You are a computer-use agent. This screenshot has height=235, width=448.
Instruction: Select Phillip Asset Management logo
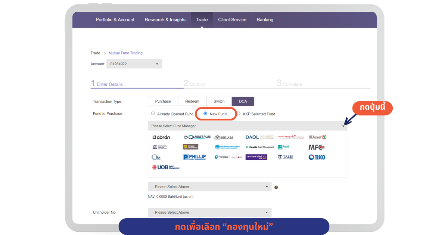(x=194, y=157)
